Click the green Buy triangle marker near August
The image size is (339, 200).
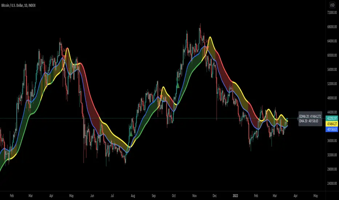131,134
